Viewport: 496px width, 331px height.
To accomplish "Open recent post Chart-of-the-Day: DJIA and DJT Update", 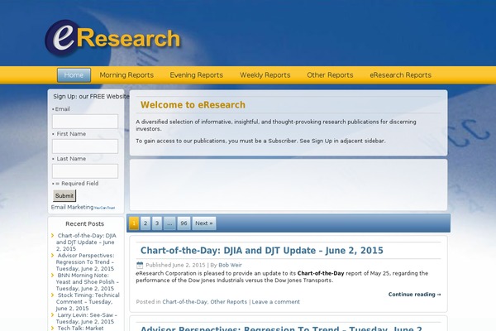I will [x=86, y=242].
